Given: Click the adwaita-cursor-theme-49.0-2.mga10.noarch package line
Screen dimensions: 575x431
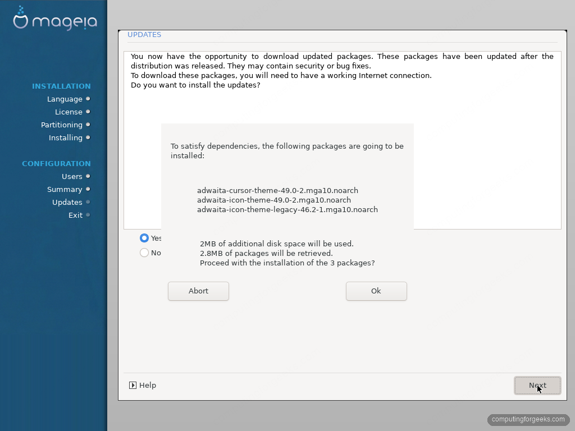Looking at the screenshot, I should click(277, 191).
